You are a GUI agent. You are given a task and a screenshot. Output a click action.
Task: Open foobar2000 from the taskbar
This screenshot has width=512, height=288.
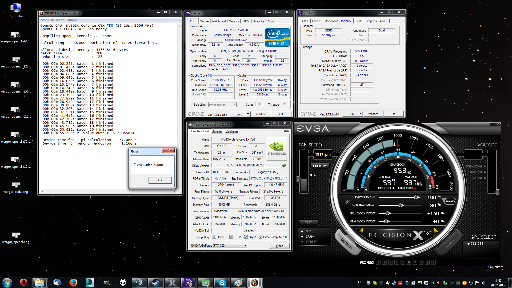click(123, 283)
